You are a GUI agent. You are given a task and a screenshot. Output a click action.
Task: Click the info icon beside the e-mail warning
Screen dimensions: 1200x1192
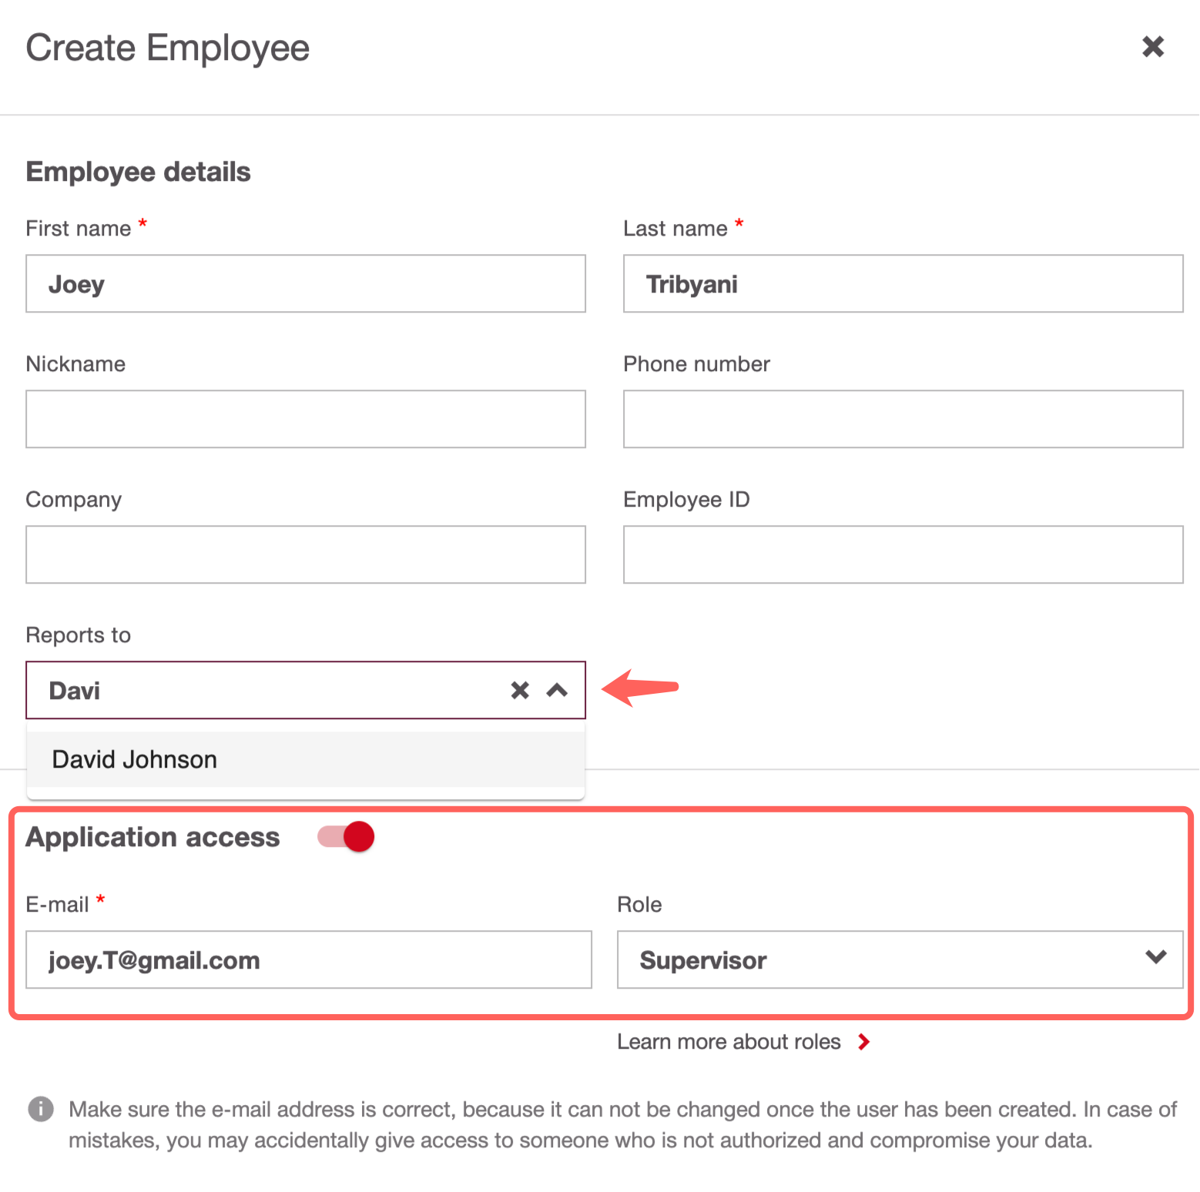click(x=41, y=1109)
